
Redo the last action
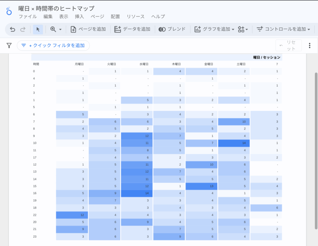[23, 29]
